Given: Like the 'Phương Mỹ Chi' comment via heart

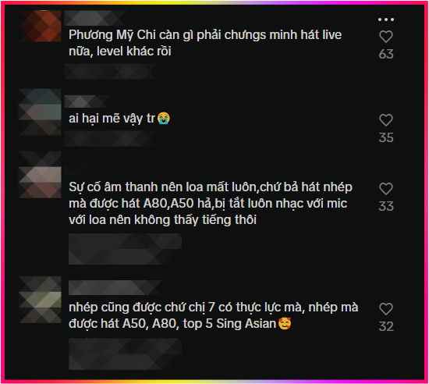Looking at the screenshot, I should (386, 37).
